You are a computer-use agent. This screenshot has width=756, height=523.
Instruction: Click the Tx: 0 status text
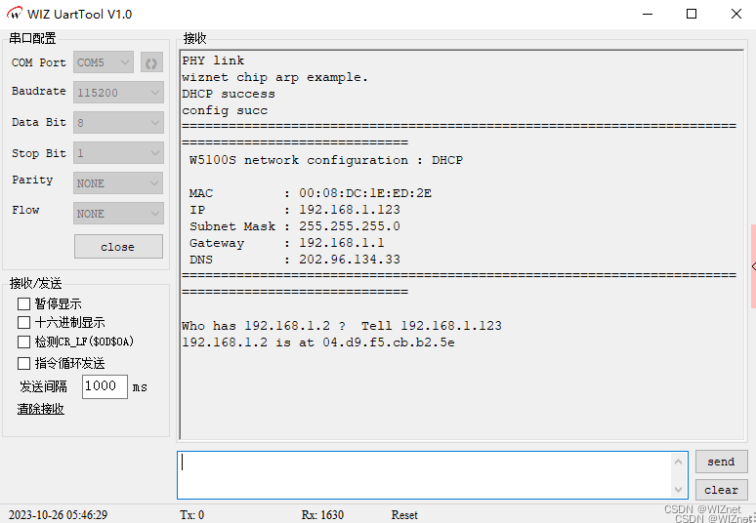click(191, 515)
